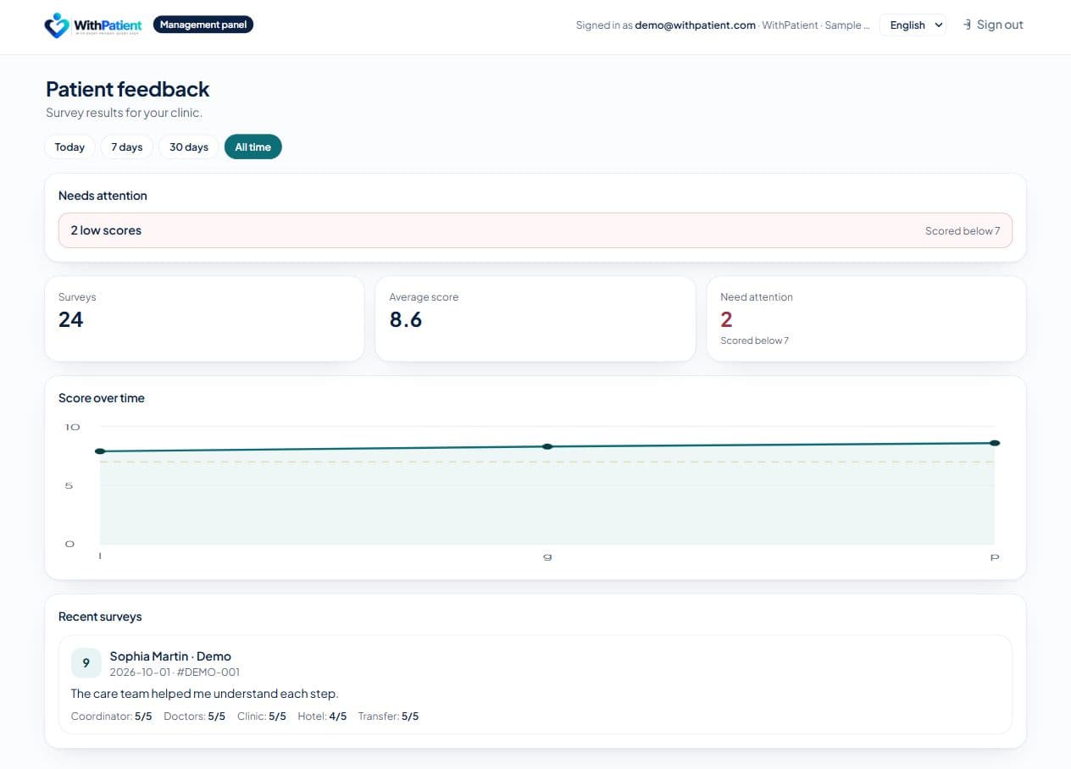
Task: Select the 7 days filter
Action: (x=127, y=147)
